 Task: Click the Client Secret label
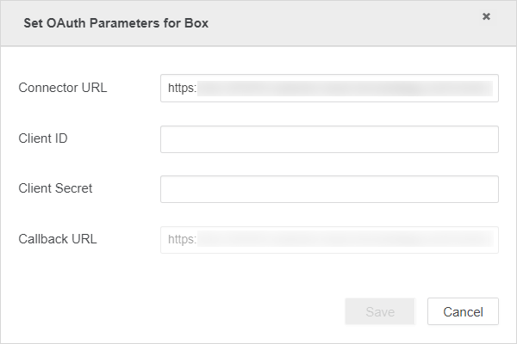coord(55,188)
